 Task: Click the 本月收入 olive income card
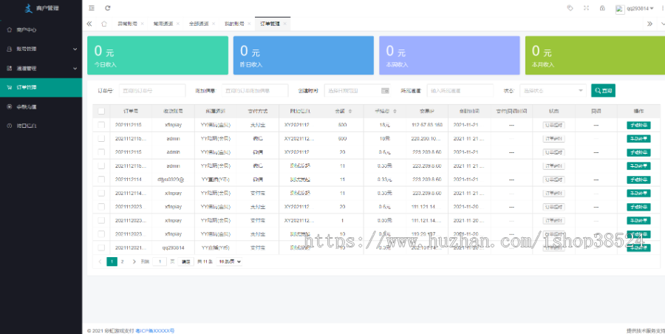tap(595, 55)
